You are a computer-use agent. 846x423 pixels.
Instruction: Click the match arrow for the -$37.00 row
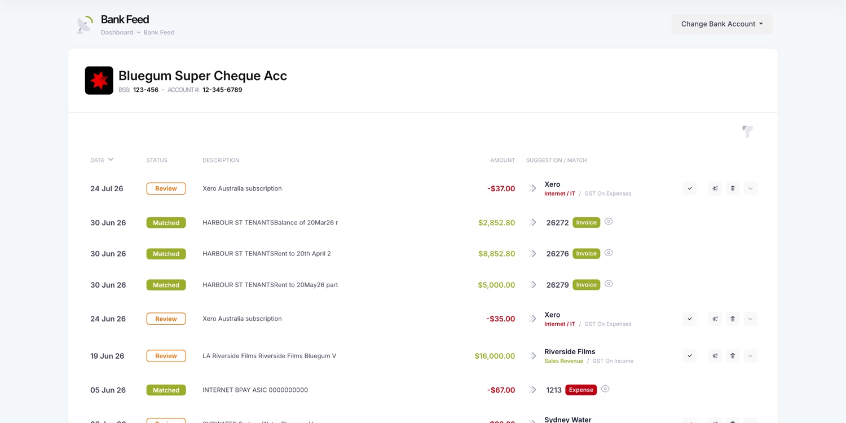(x=532, y=188)
